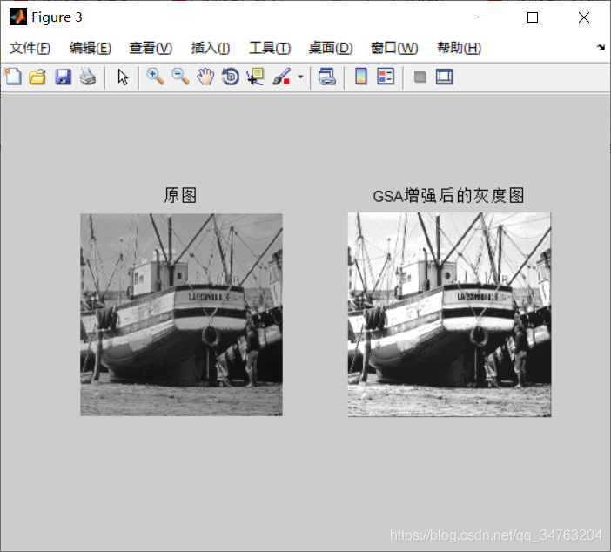Click the Hide Plot Tools icon
The width and height of the screenshot is (611, 552).
coord(420,77)
